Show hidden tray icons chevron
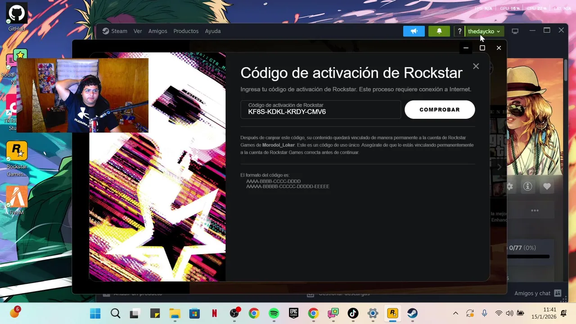The height and width of the screenshot is (324, 576). [x=455, y=313]
